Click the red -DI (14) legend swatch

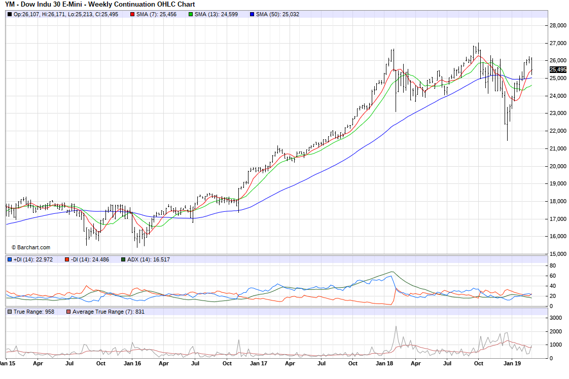tap(67, 259)
